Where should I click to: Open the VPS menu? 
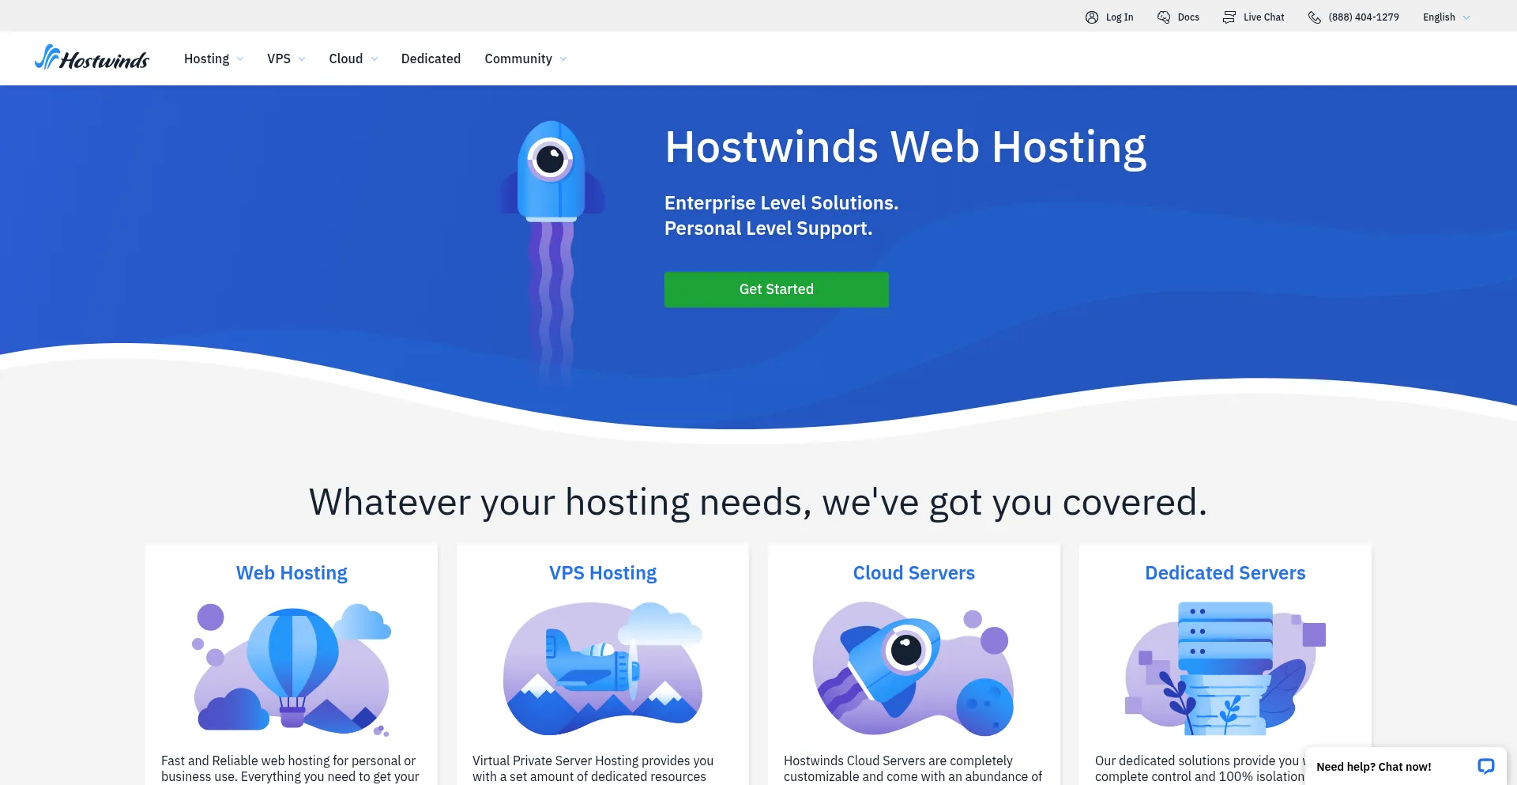[x=285, y=58]
